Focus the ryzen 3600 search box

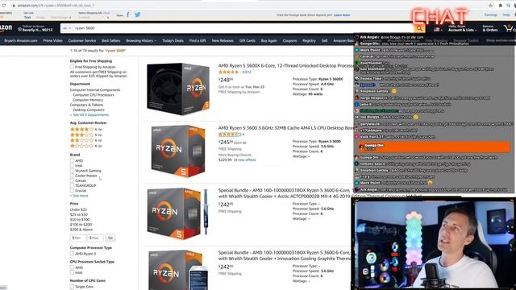[x=243, y=28]
